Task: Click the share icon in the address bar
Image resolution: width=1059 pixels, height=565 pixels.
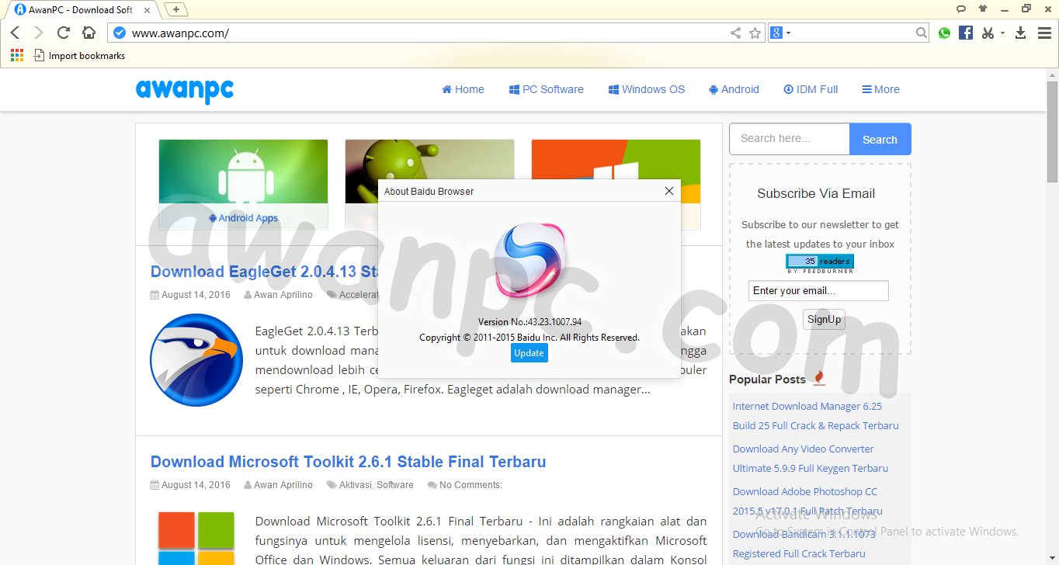Action: point(735,33)
